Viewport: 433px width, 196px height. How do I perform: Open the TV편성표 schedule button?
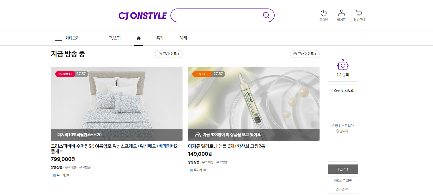click(169, 54)
